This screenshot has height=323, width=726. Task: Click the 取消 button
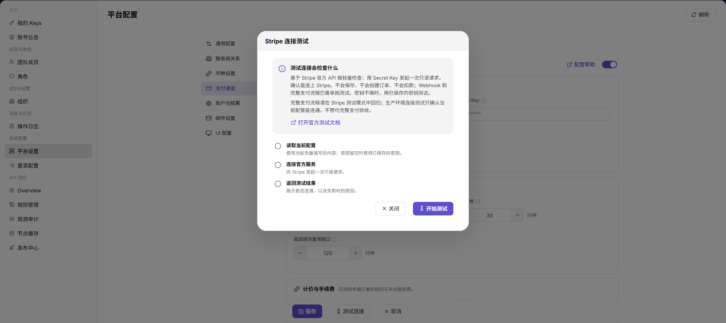click(392, 311)
